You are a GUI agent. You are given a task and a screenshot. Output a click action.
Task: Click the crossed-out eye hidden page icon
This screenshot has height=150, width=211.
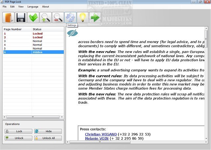click(x=73, y=33)
